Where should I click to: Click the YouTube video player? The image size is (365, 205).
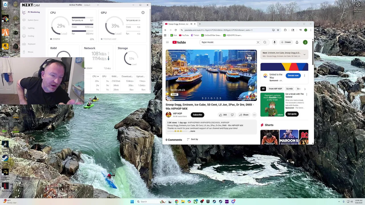coord(211,75)
